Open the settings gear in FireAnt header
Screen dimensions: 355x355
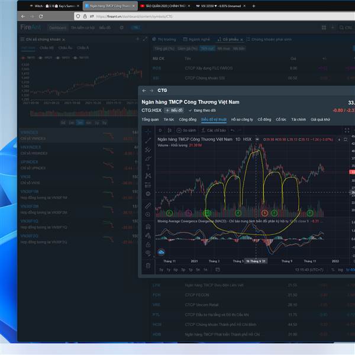pos(121,28)
